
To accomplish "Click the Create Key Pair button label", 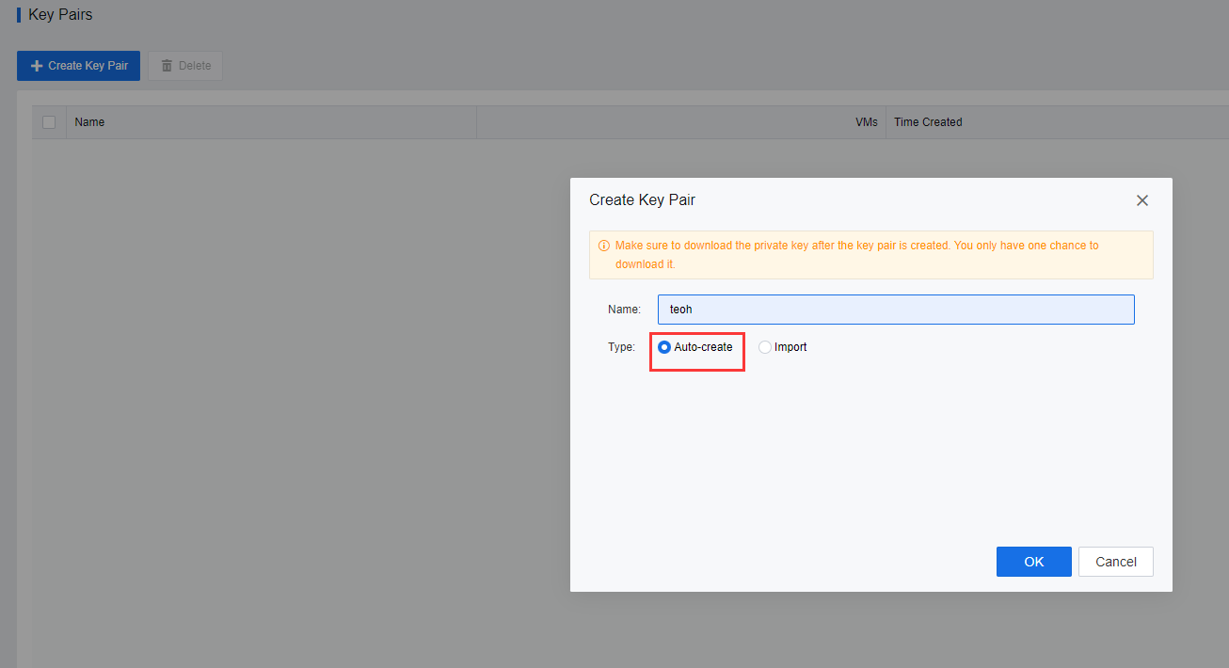I will point(88,66).
